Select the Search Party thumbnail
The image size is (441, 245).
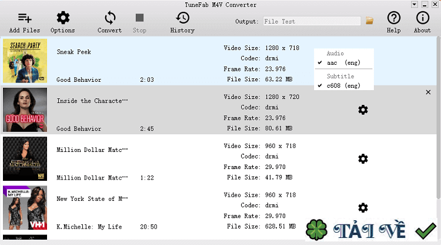coord(25,61)
